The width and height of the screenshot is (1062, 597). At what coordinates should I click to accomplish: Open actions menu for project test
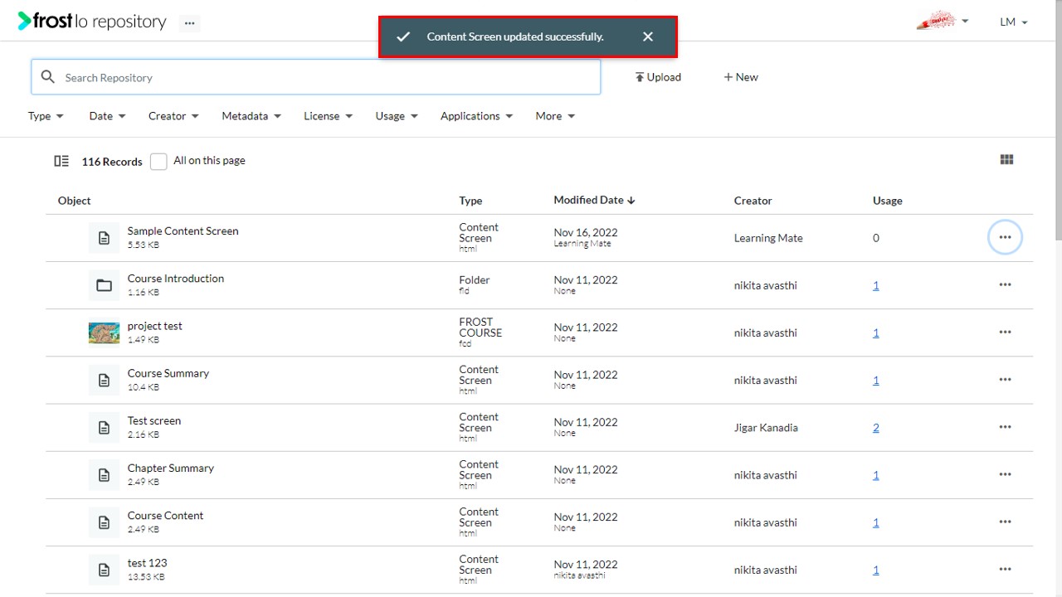(1005, 332)
